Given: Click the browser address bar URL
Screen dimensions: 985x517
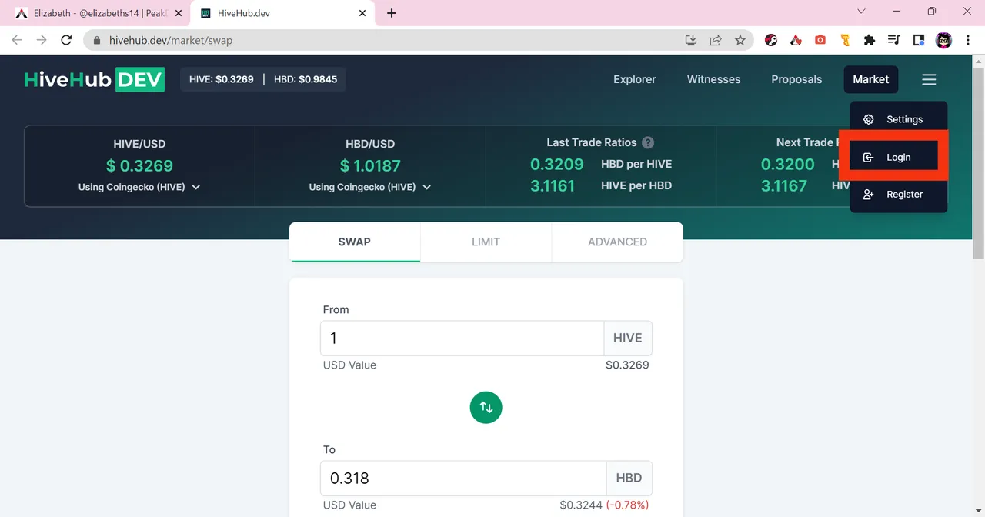Looking at the screenshot, I should (x=171, y=40).
